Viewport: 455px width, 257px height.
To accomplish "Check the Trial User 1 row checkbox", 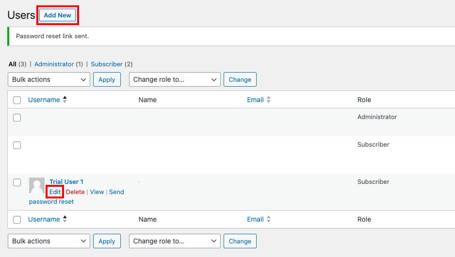I will click(x=17, y=182).
